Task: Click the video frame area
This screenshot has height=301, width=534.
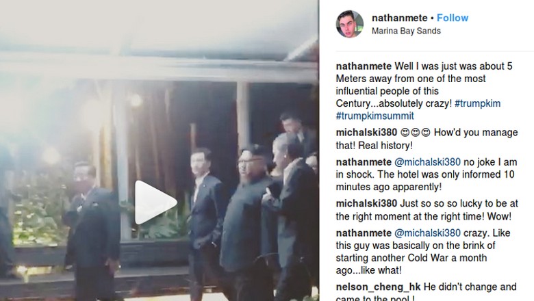Action: (160, 150)
